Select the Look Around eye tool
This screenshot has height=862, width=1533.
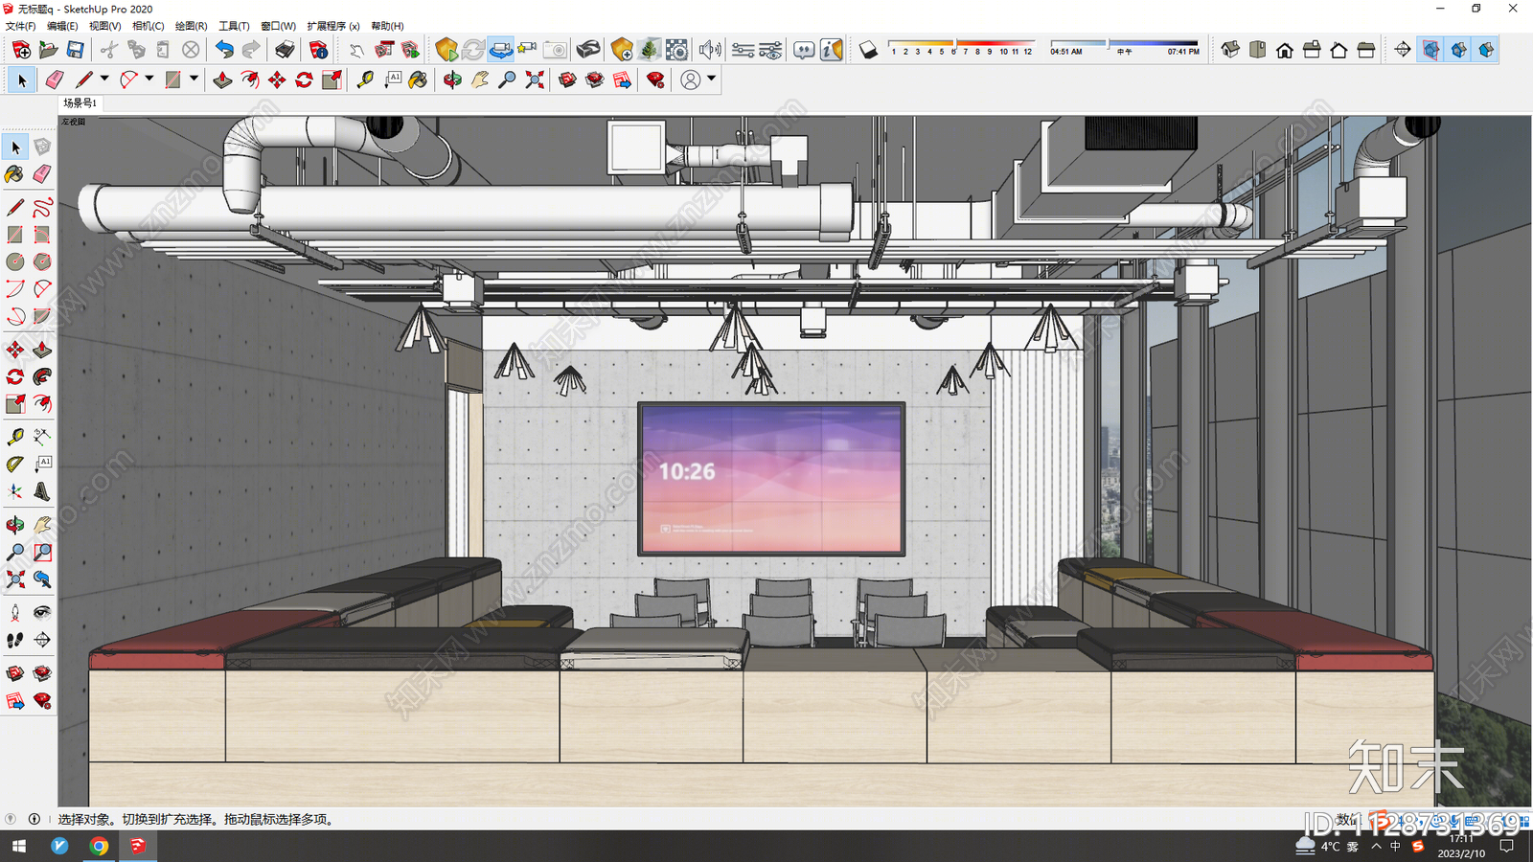(x=42, y=612)
